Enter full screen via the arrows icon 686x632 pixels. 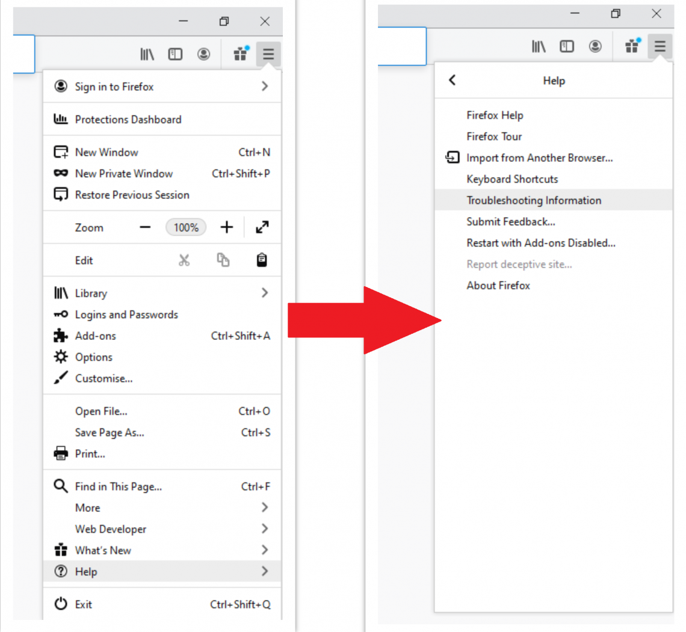(x=262, y=227)
